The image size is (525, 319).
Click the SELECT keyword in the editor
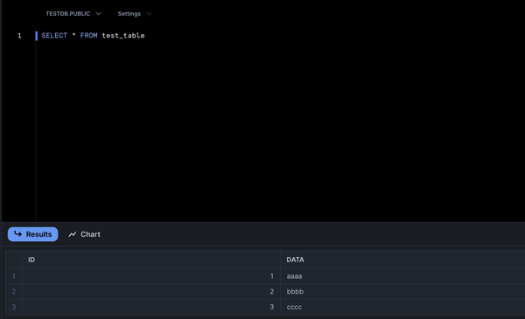[54, 36]
